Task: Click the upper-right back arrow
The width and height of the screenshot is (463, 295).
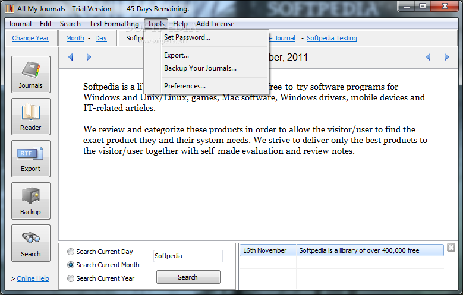Action: (428, 57)
